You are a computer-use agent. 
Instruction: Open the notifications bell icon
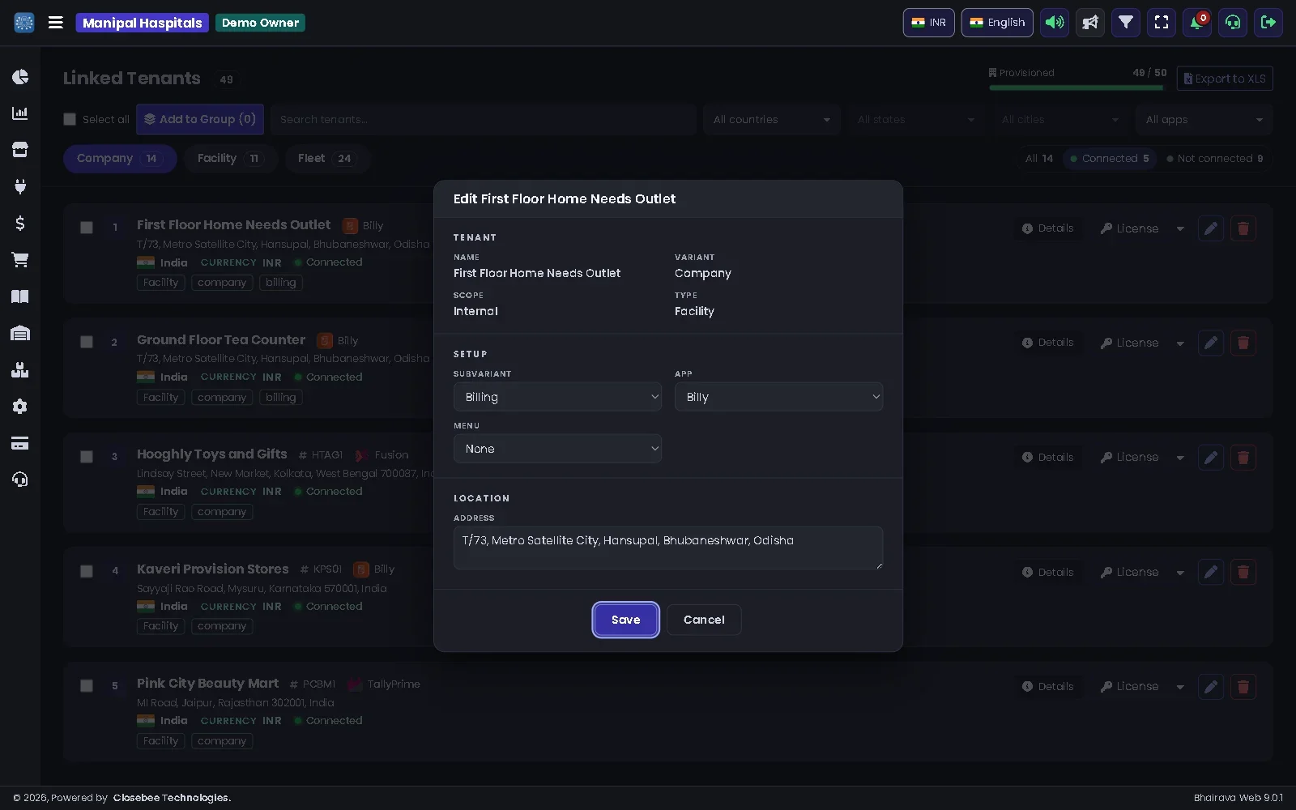point(1197,23)
